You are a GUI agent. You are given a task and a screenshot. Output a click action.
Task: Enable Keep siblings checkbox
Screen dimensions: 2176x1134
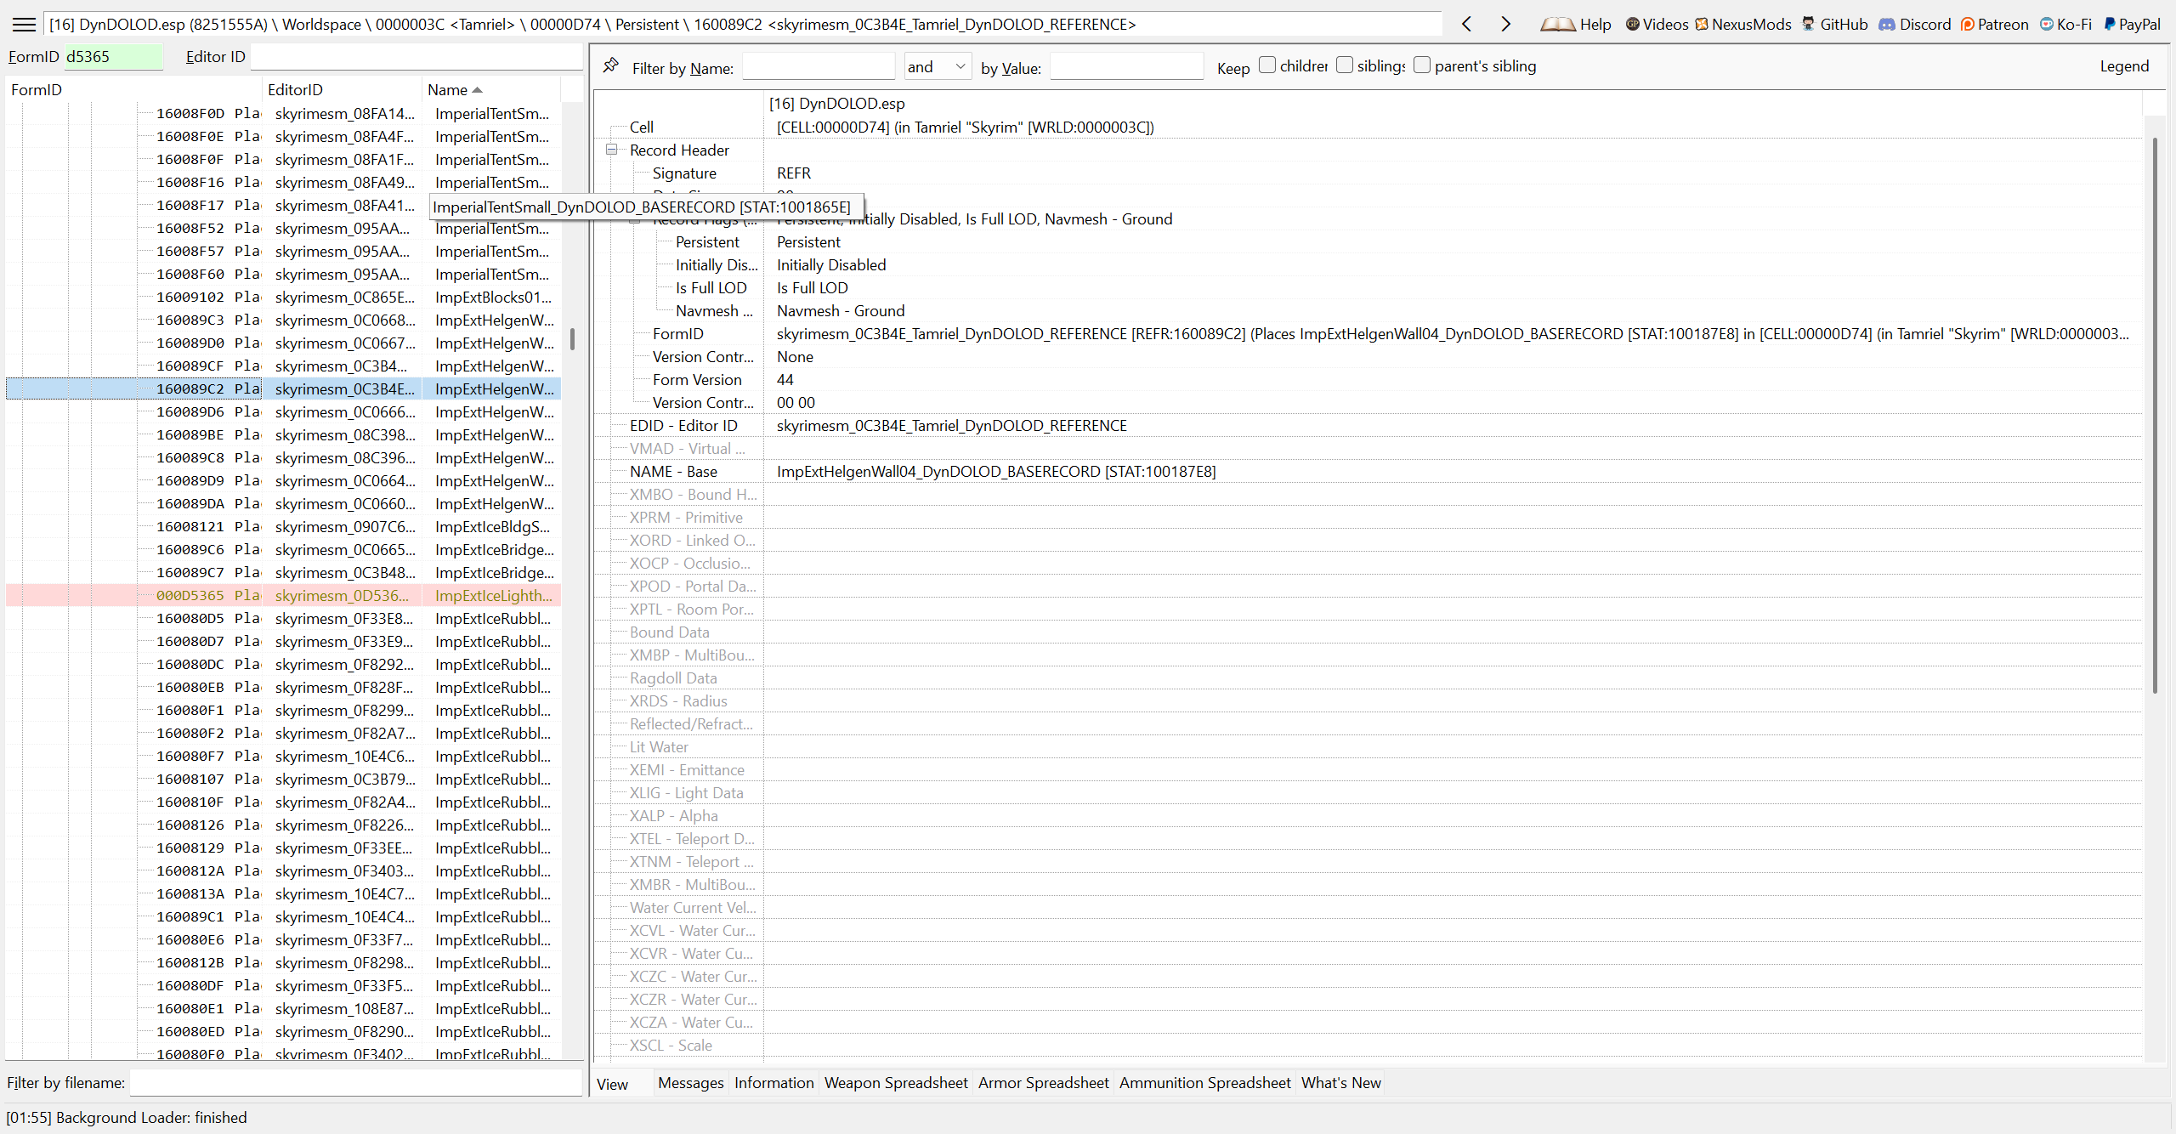1345,65
